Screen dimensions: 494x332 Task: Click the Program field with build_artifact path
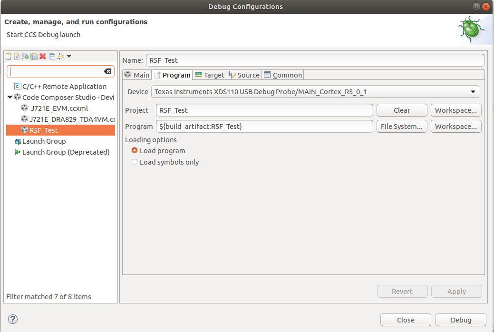pyautogui.click(x=264, y=127)
